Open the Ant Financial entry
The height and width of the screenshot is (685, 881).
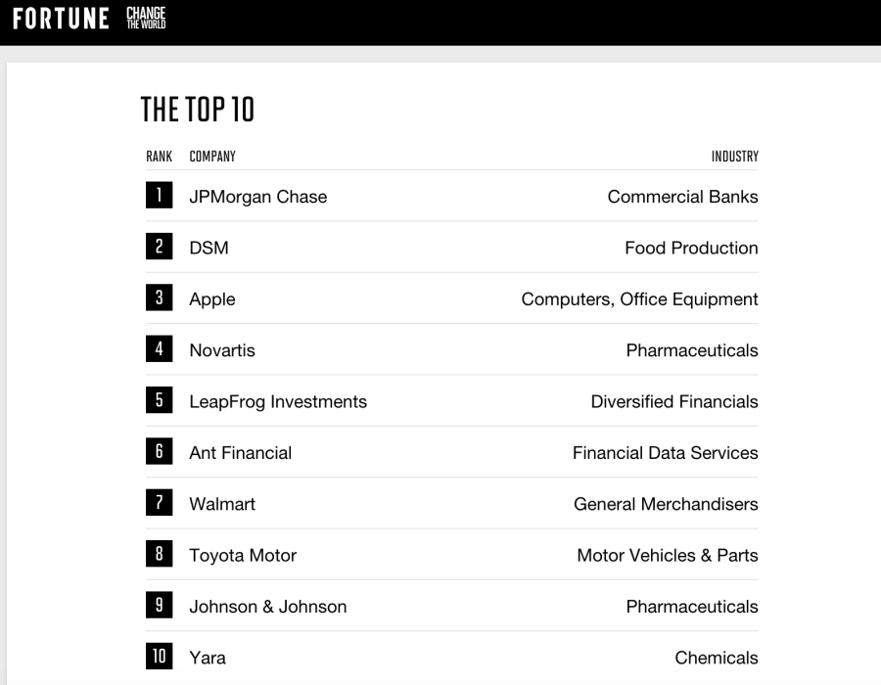[x=241, y=452]
